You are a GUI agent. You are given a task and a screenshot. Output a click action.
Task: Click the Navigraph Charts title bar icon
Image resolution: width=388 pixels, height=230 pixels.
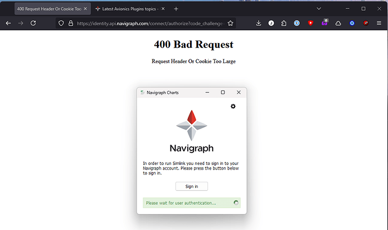142,93
